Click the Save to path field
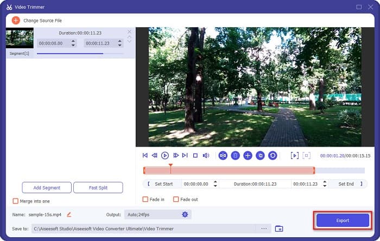Viewport: 380px width, 241px height. (143, 229)
